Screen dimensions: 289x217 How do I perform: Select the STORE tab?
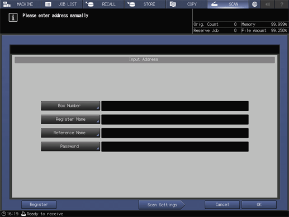click(145, 4)
